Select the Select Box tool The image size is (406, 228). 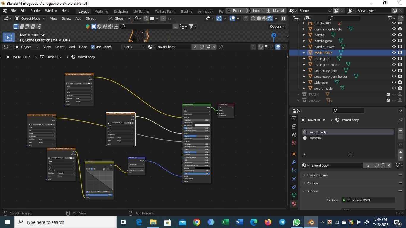point(8,37)
